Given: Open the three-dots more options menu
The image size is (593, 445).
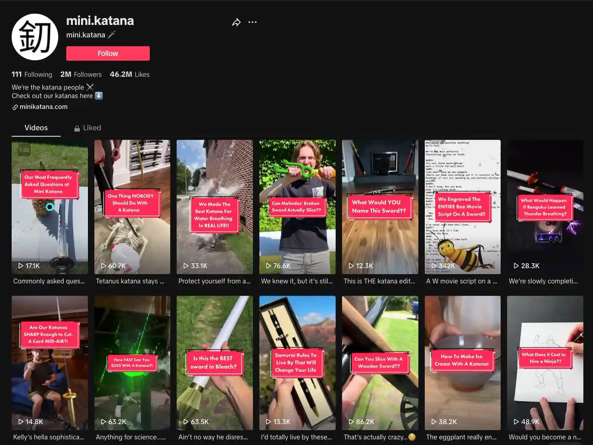Looking at the screenshot, I should coord(253,22).
